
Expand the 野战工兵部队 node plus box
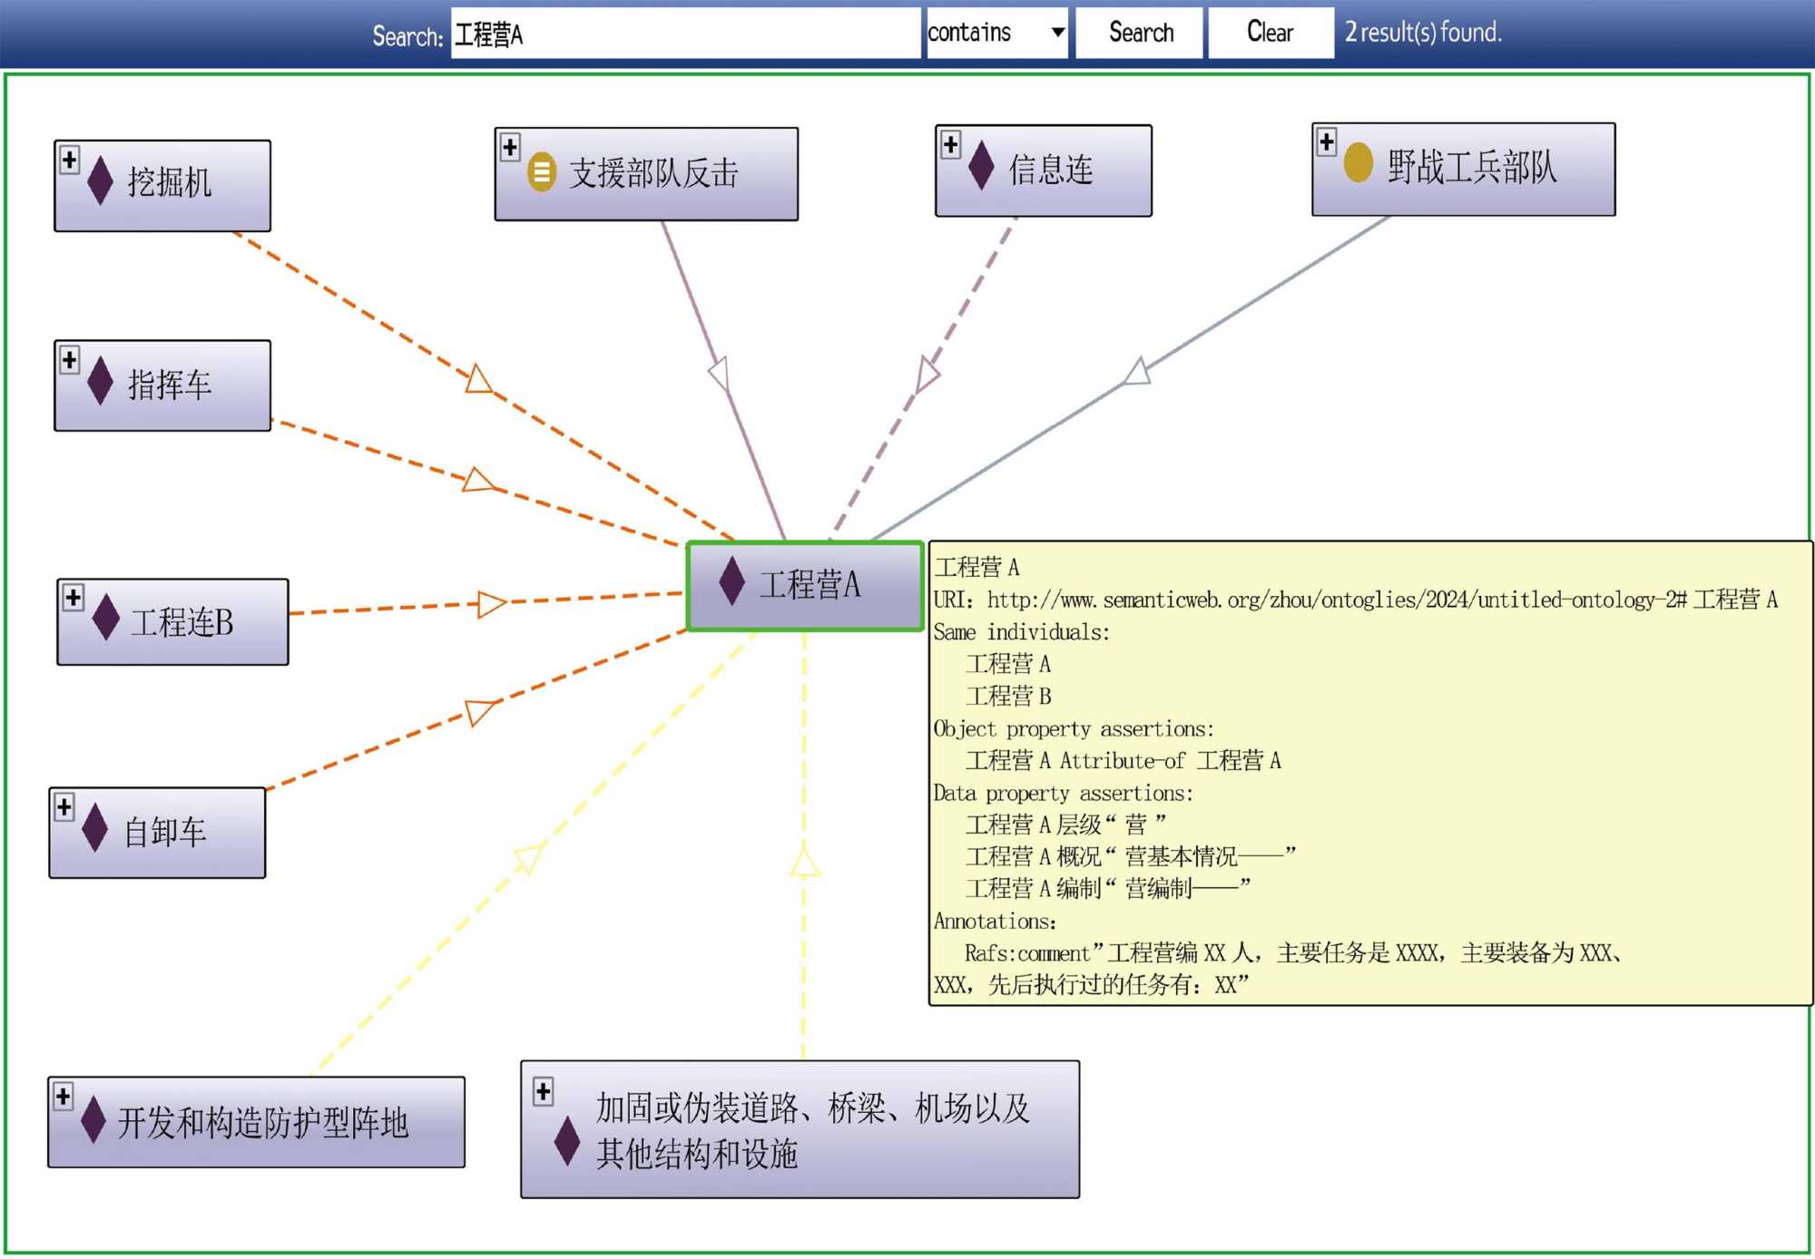tap(1327, 142)
